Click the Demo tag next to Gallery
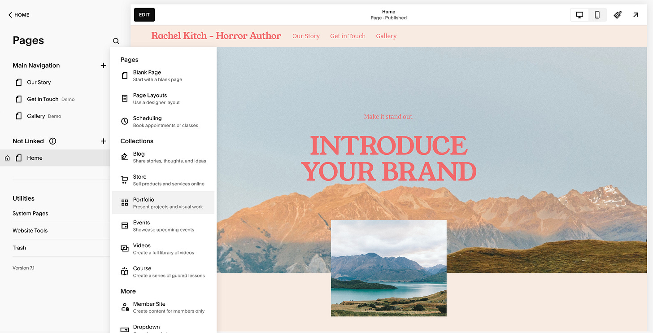Viewport: 653px width, 333px height. point(55,116)
